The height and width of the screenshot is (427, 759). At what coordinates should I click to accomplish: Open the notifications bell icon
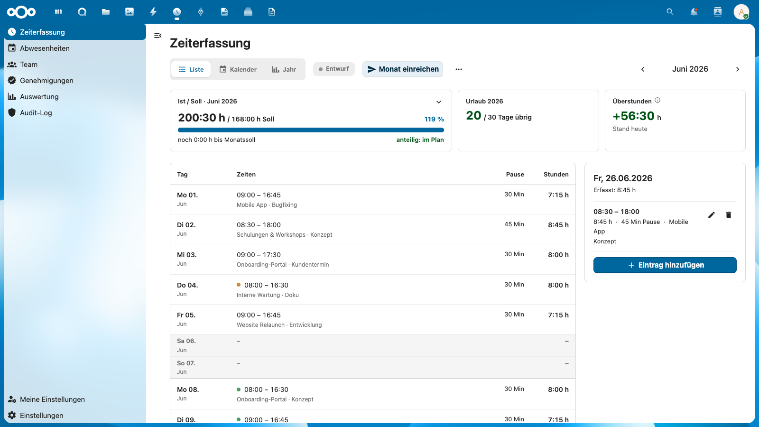[694, 12]
